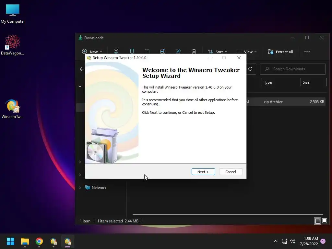Collapse the top navigation pane chevron

pyautogui.click(x=80, y=86)
